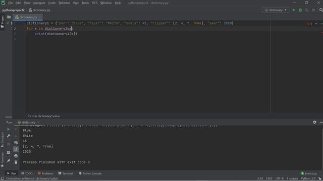This screenshot has width=323, height=181.
Task: Click the print icon in Run console
Action: pos(16,156)
